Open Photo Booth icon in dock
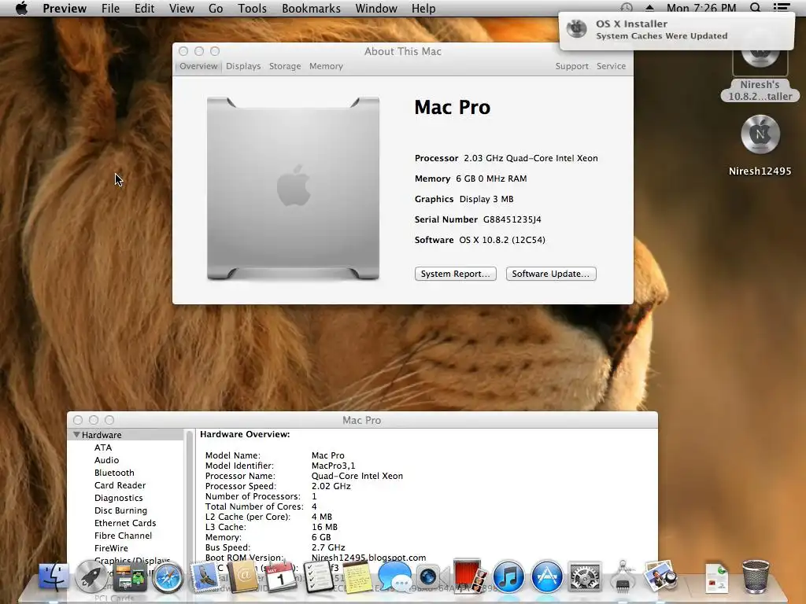Viewport: 806px width, 604px height. [470, 576]
